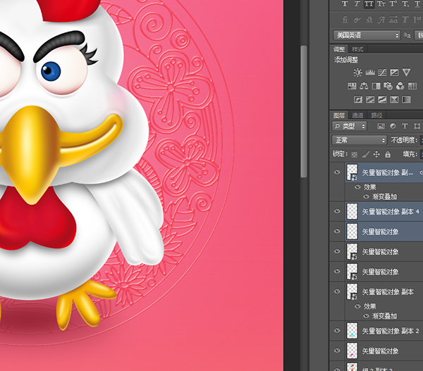Enable ordinals (1st) OpenType option
Image resolution: width=423 pixels, height=371 pixels.
pos(417,20)
